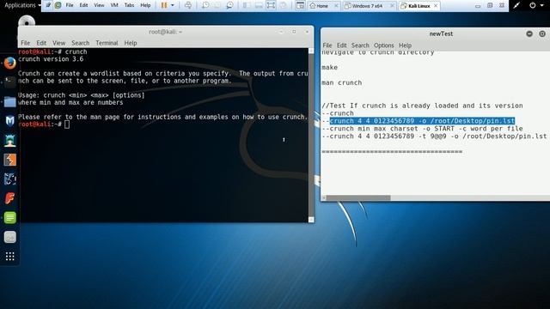The image size is (550, 309).
Task: Open terminal Search menu
Action: pyautogui.click(x=80, y=43)
